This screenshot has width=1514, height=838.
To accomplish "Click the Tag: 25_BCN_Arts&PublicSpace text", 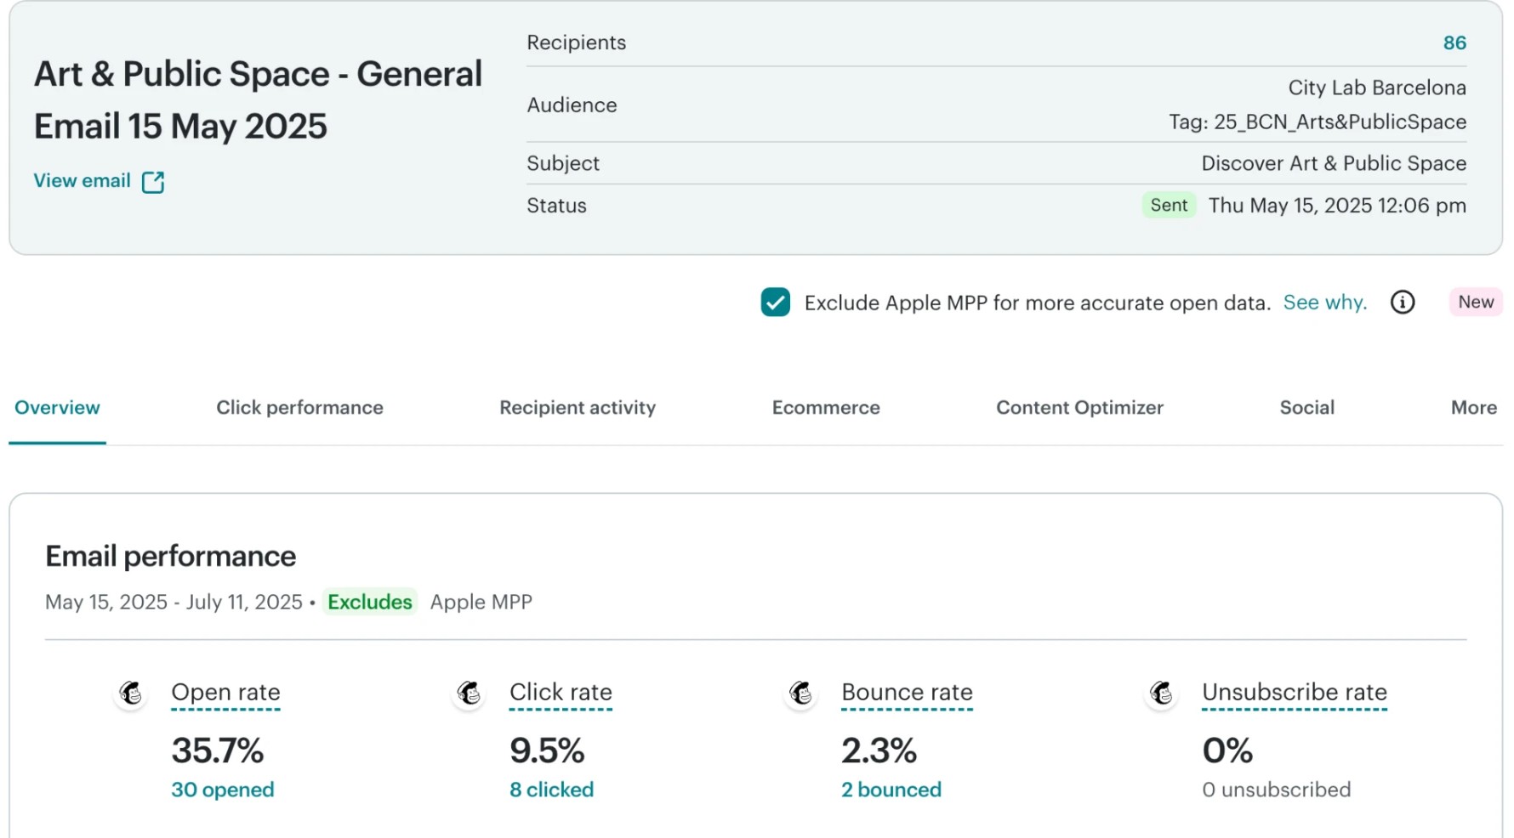I will (1317, 122).
